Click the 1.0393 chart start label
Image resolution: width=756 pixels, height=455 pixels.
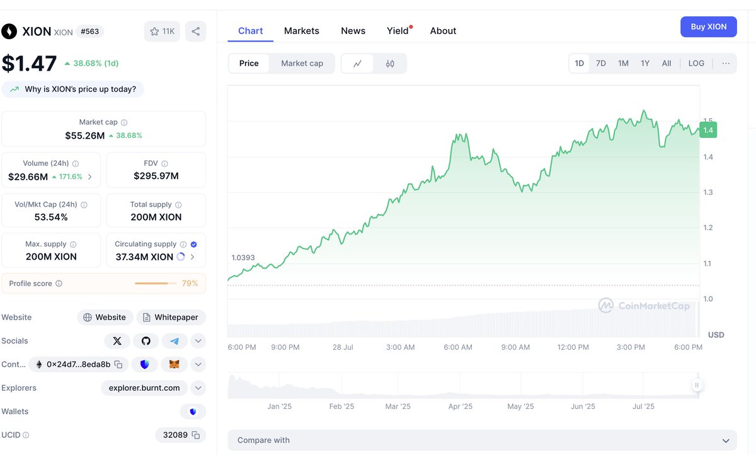pyautogui.click(x=243, y=258)
